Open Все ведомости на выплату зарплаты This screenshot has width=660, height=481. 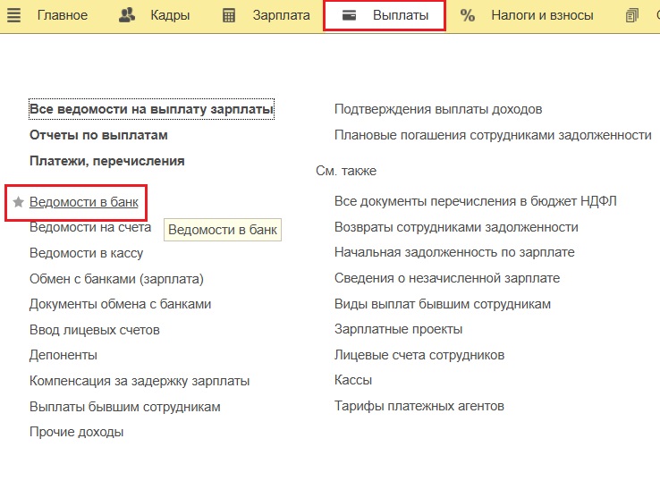(151, 109)
